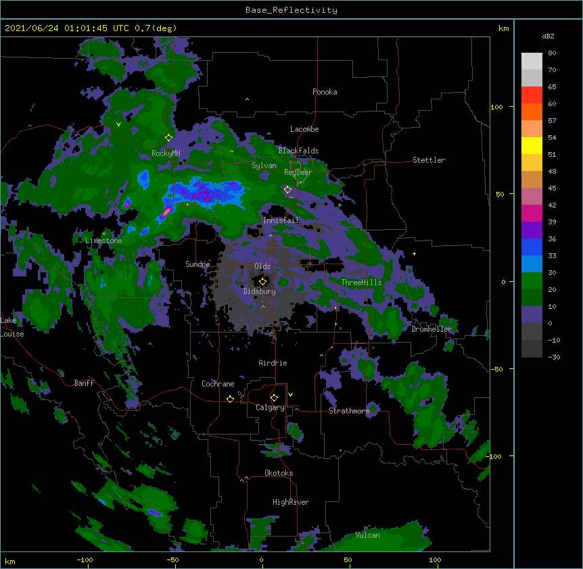Click the Sundre town label
Image resolution: width=583 pixels, height=569 pixels.
pos(197,264)
